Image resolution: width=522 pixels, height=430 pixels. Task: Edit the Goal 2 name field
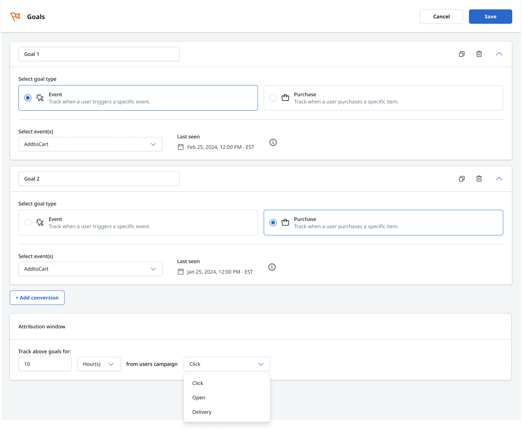click(x=99, y=179)
